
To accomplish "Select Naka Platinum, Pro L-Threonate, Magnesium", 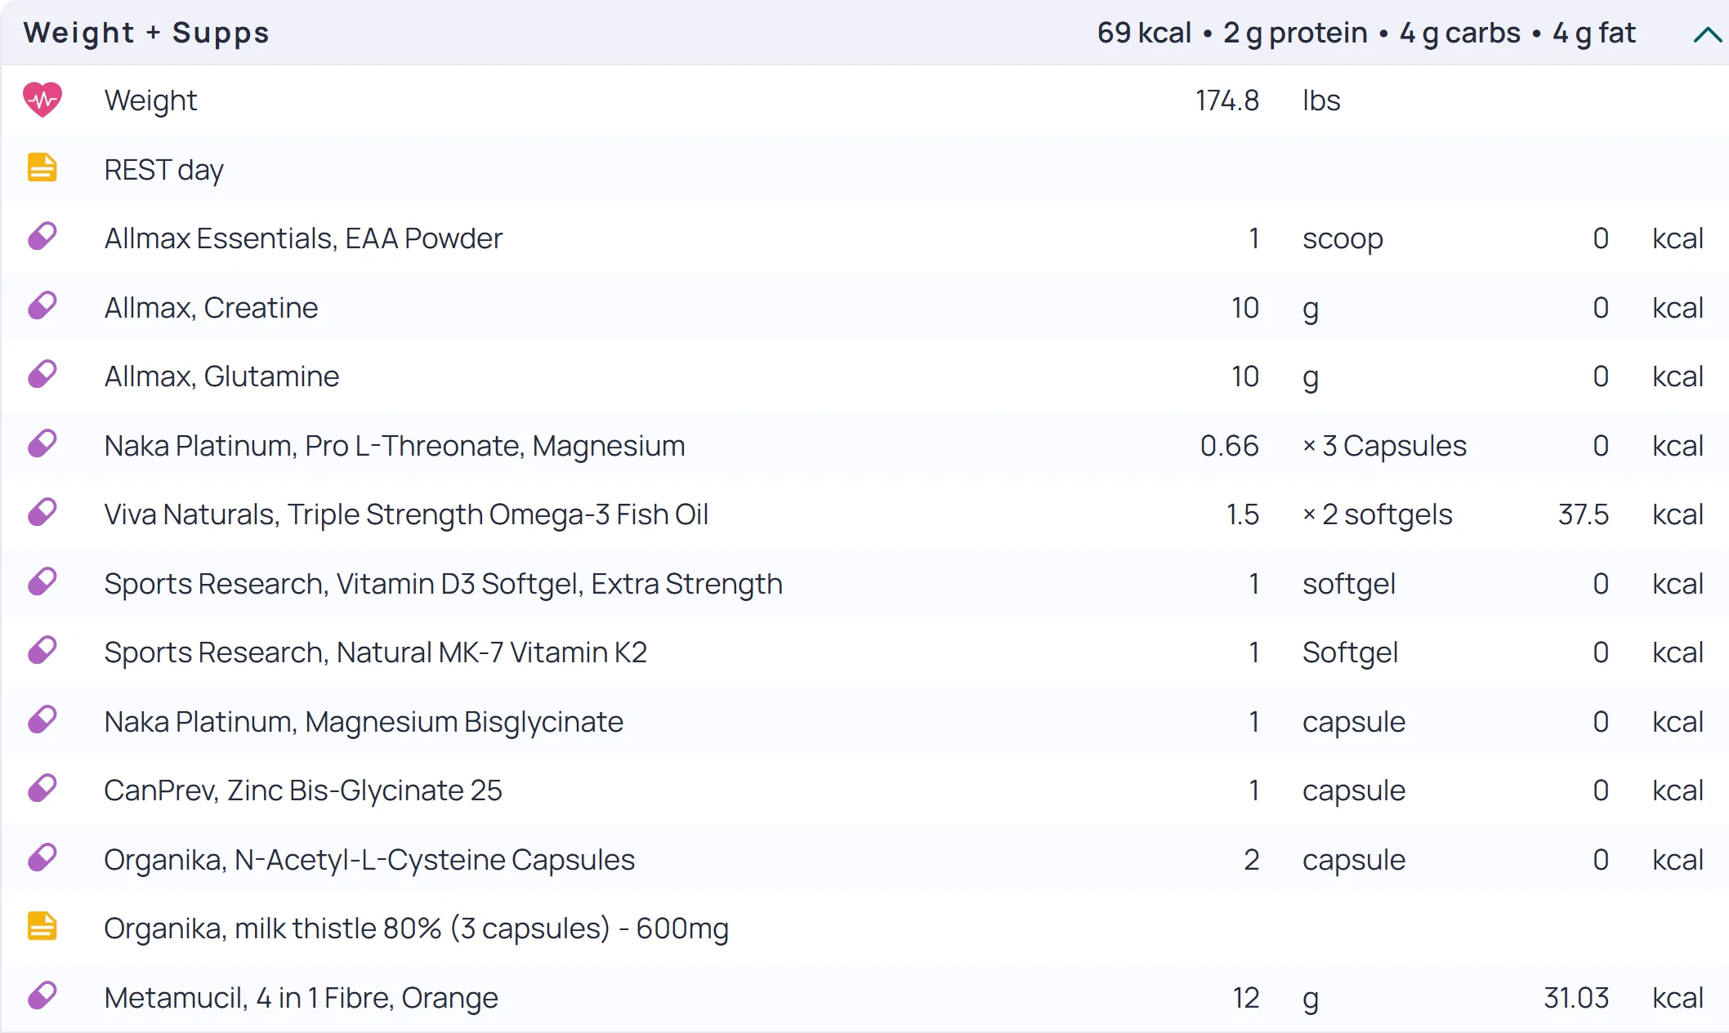I will click(395, 446).
